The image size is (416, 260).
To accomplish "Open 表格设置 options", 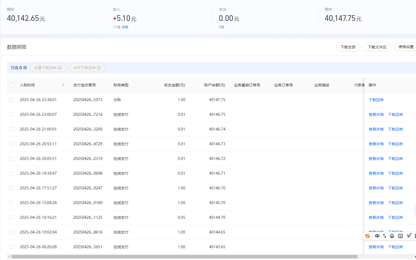I will click(x=405, y=47).
